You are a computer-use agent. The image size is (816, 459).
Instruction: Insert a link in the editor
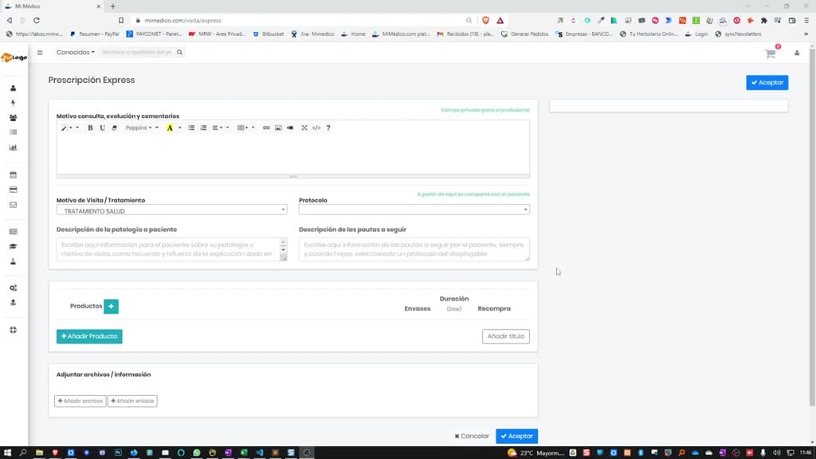[x=266, y=128]
